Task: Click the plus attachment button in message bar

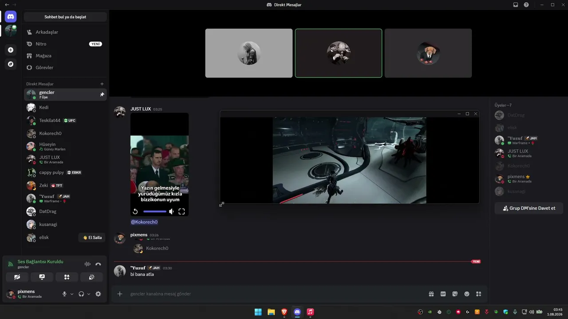Action: point(119,294)
